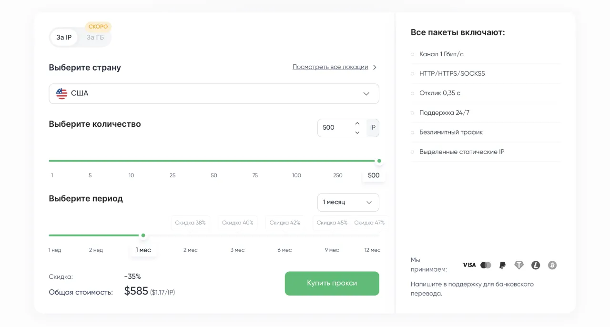The width and height of the screenshot is (610, 327).
Task: Click the USA flag icon
Action: [x=61, y=93]
